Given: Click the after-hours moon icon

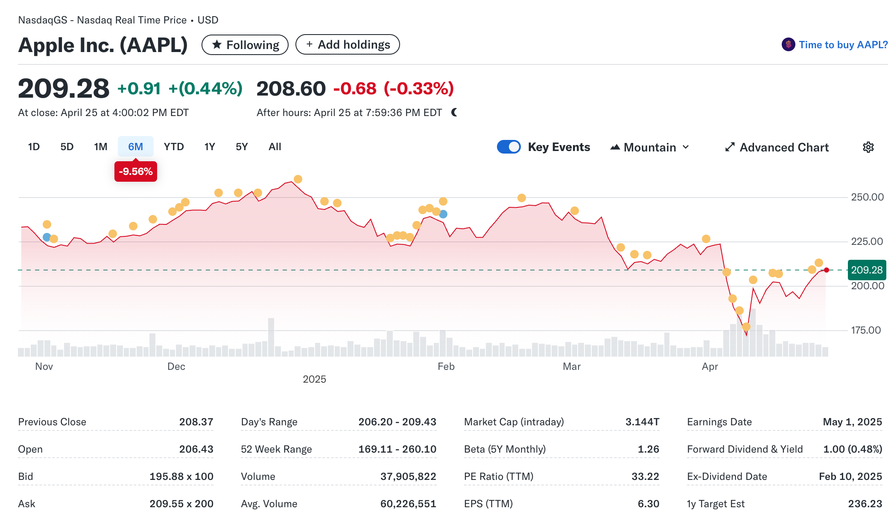Looking at the screenshot, I should (454, 112).
